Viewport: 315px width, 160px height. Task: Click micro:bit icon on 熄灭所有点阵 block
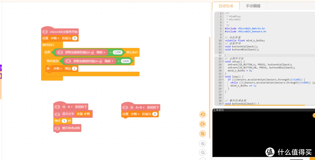(57, 128)
